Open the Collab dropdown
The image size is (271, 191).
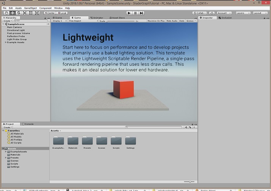coord(200,13)
